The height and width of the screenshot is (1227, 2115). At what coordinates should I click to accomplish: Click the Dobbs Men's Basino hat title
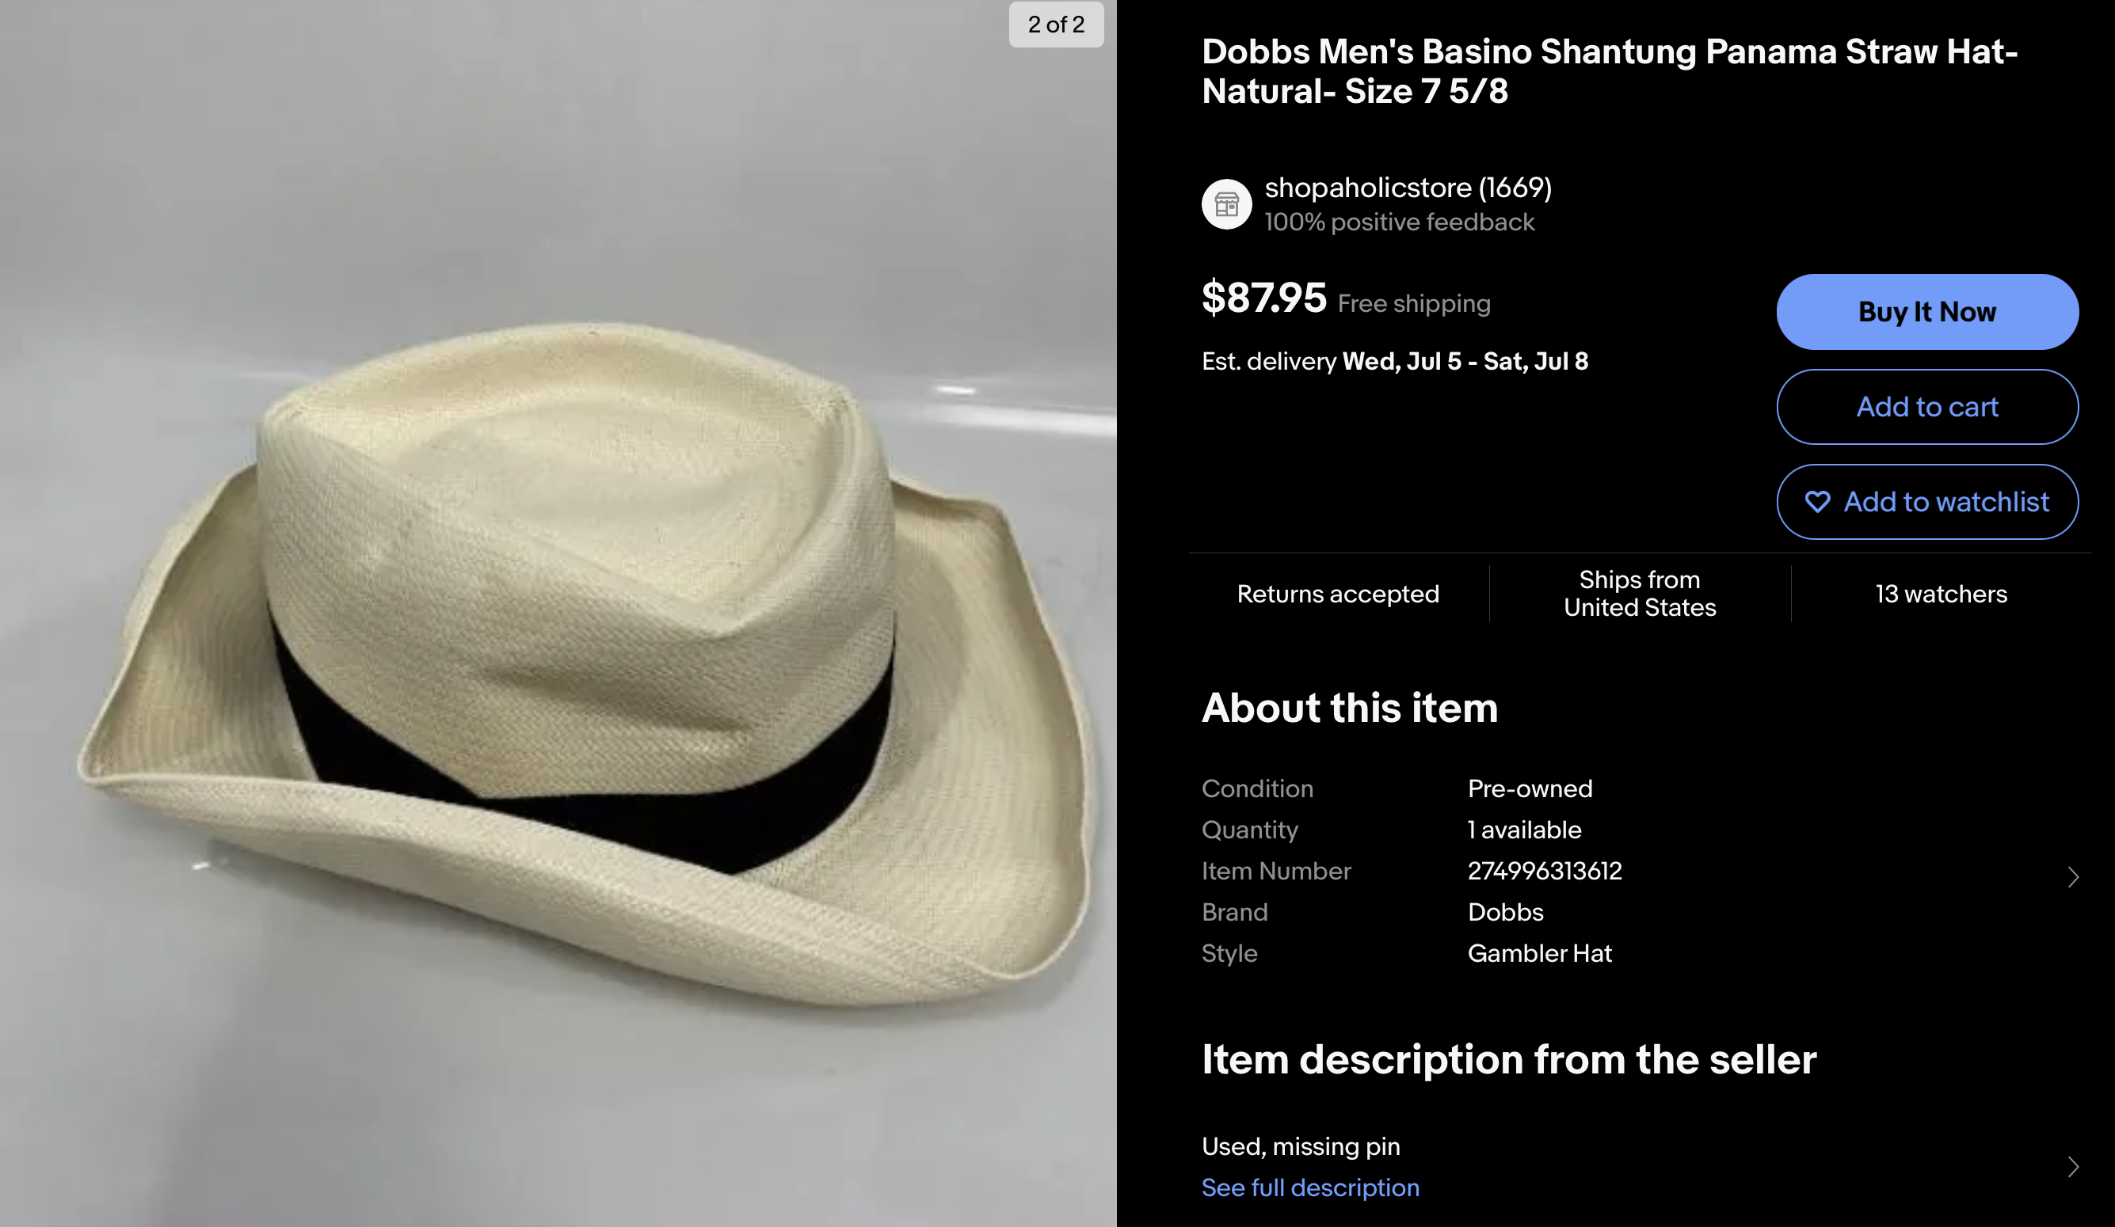(x=1609, y=71)
